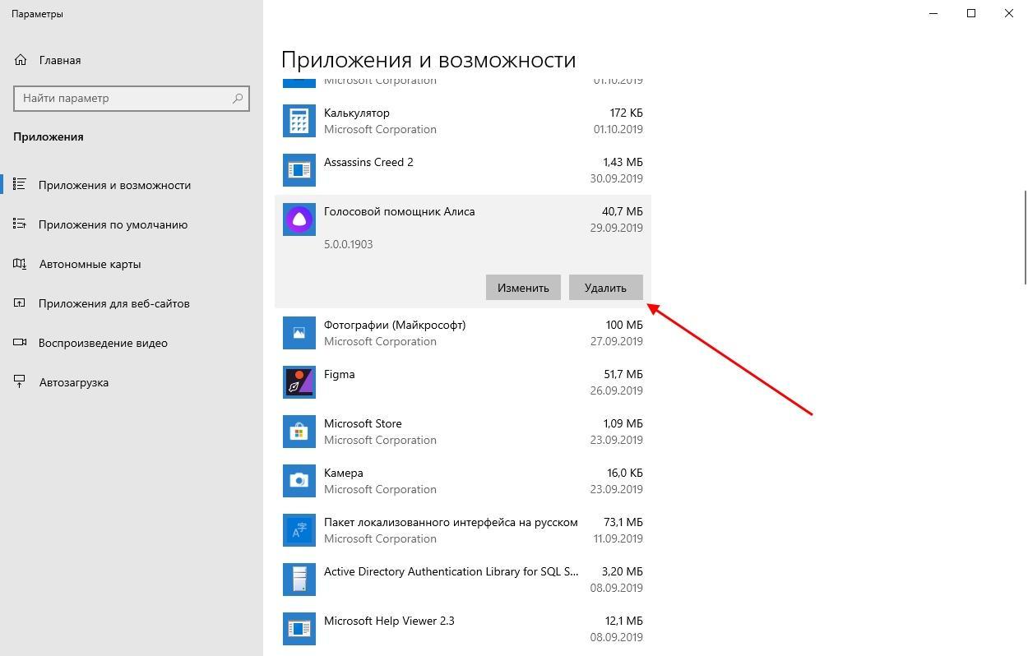Focus the Найти параметр search field
This screenshot has width=1028, height=656.
pos(132,98)
